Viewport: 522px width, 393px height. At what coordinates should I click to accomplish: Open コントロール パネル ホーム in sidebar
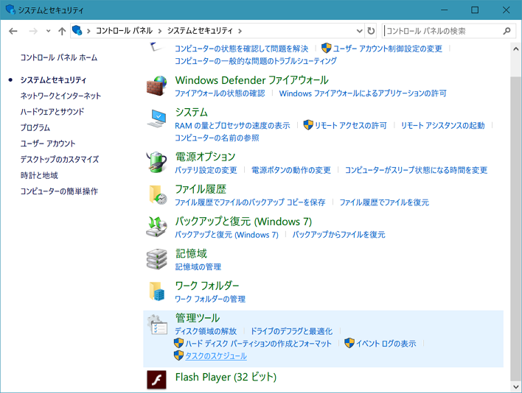click(58, 57)
